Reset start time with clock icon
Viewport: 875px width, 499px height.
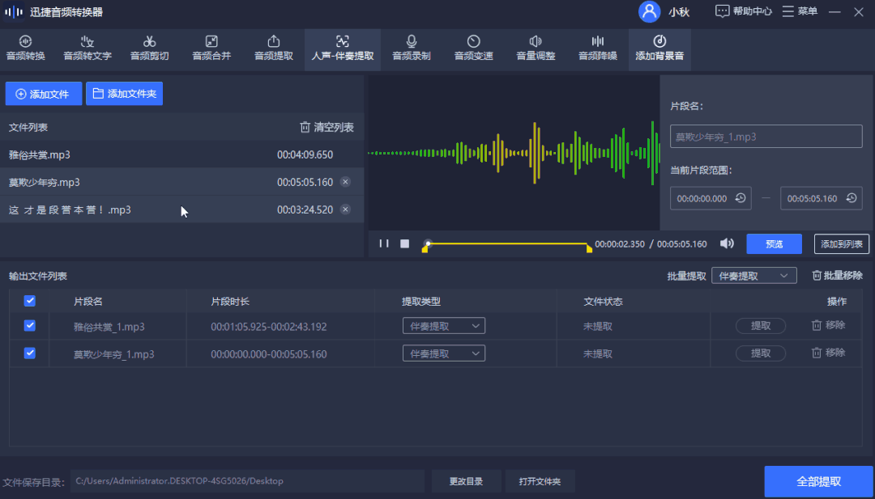coord(741,198)
